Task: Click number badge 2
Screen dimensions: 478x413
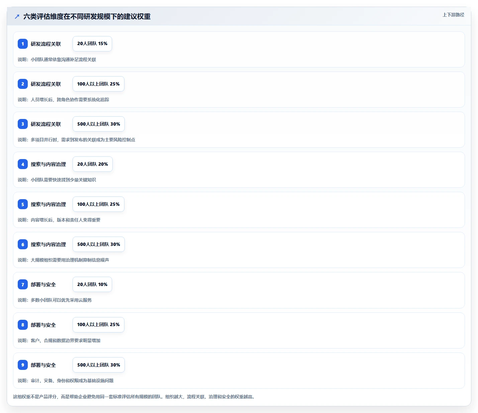Action: point(23,84)
